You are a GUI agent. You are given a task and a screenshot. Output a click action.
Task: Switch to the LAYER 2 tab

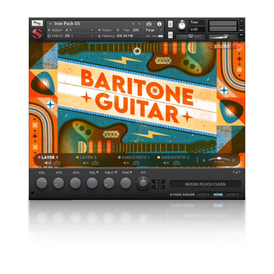click(88, 158)
